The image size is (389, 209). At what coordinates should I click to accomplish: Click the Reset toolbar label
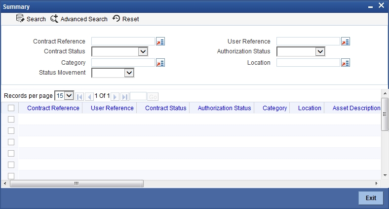coord(130,19)
